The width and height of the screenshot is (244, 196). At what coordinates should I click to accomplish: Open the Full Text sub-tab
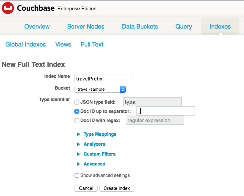point(92,44)
